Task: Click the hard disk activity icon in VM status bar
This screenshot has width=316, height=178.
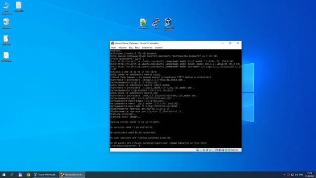Action: click(197, 150)
